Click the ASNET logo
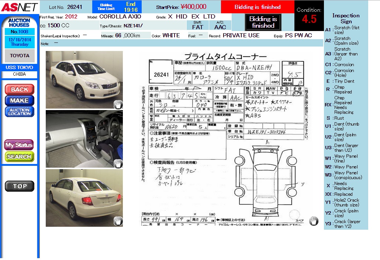Viewport: 380px width, 260px height. [19, 7]
